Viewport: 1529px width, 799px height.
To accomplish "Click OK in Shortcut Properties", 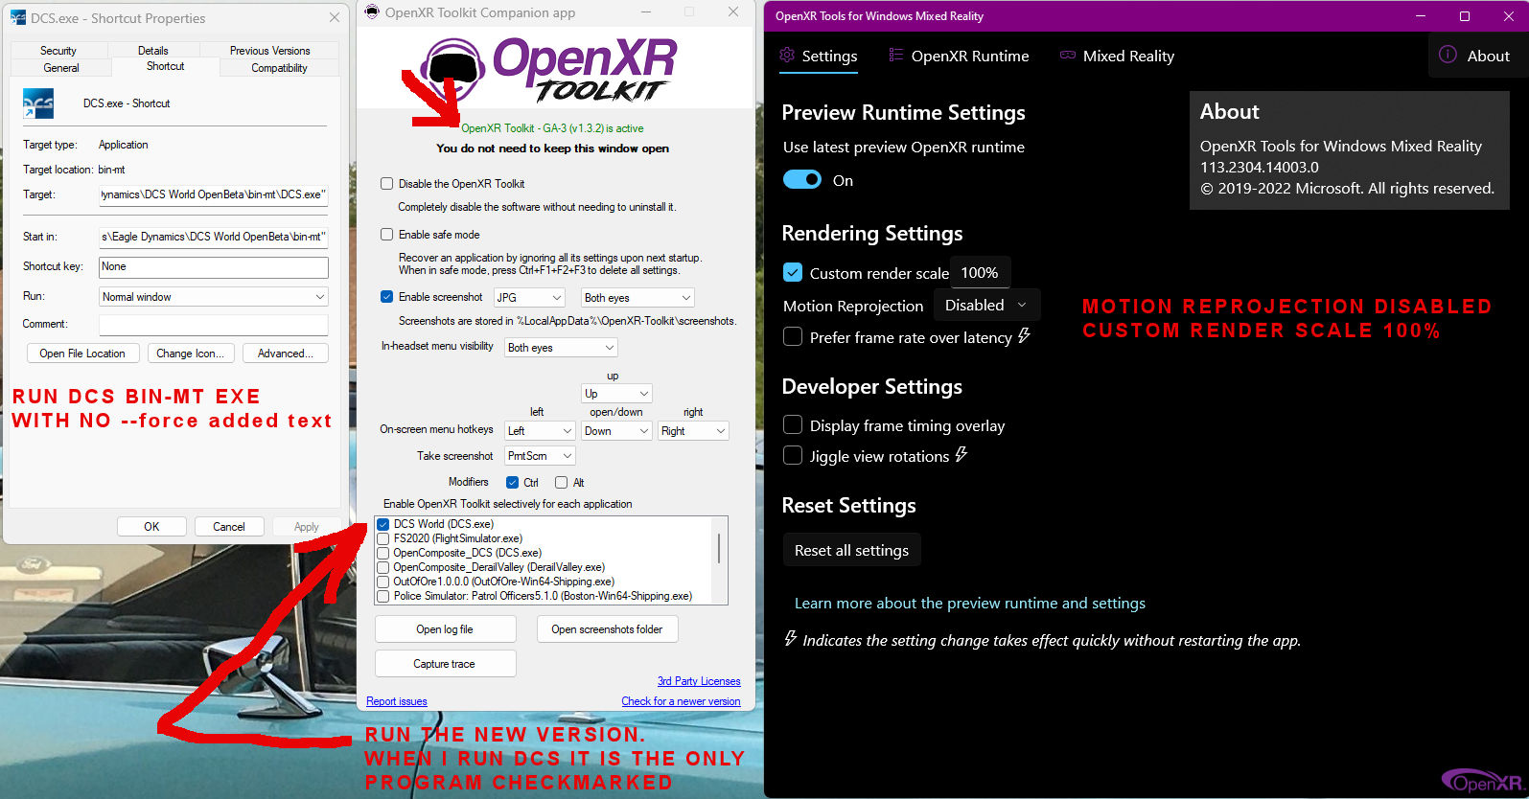I will [x=151, y=527].
